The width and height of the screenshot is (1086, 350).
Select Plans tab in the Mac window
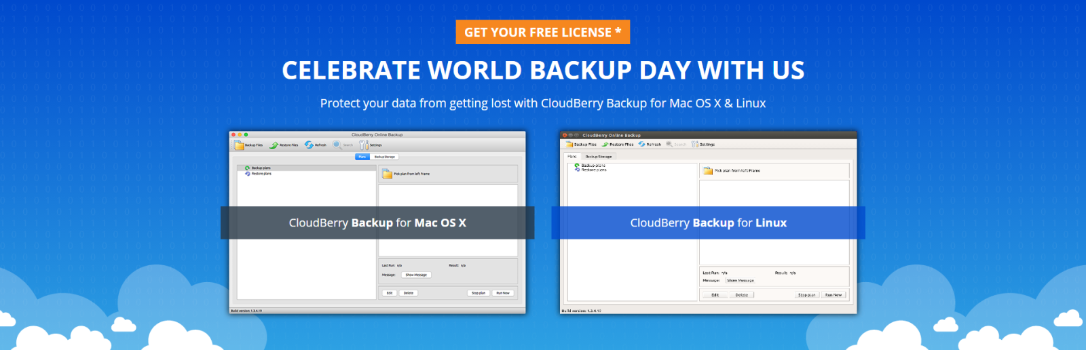click(362, 157)
